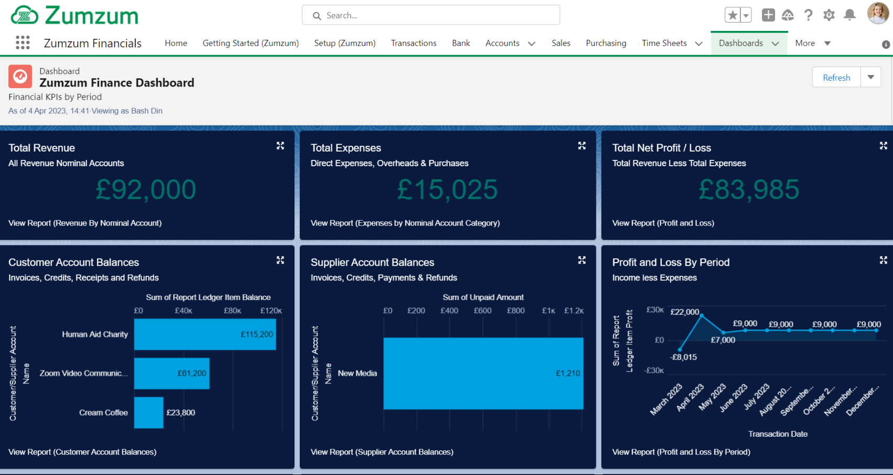Viewport: 893px width, 475px height.
Task: Open View Report (Profit and Loss By Period)
Action: pos(681,452)
